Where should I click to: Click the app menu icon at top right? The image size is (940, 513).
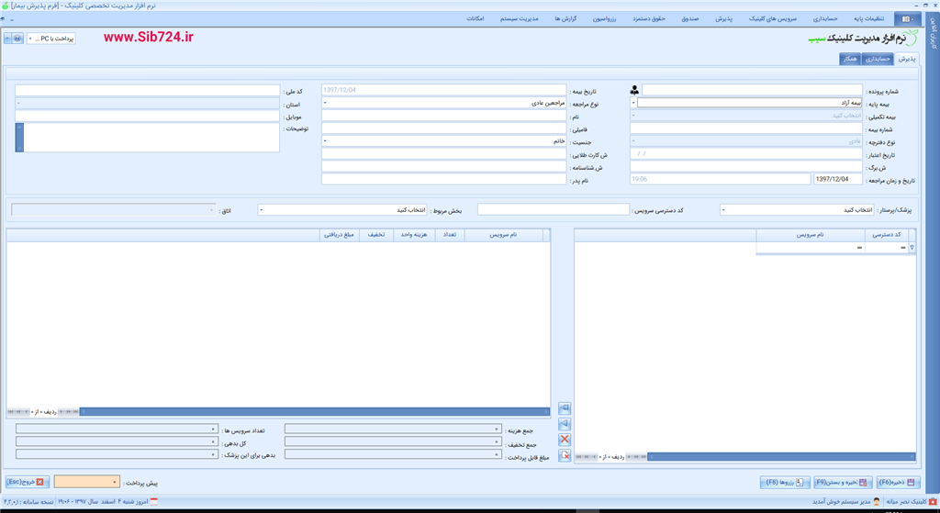coord(906,18)
